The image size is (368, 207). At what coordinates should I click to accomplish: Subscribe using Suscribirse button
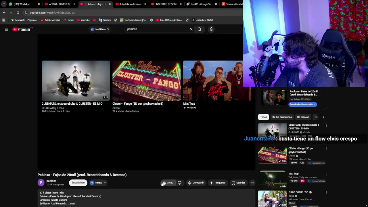point(78,183)
